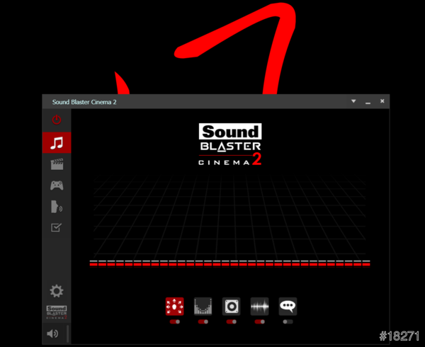425x347 pixels.
Task: Open the Dialog Plus speech-bubble icon
Action: tap(288, 307)
